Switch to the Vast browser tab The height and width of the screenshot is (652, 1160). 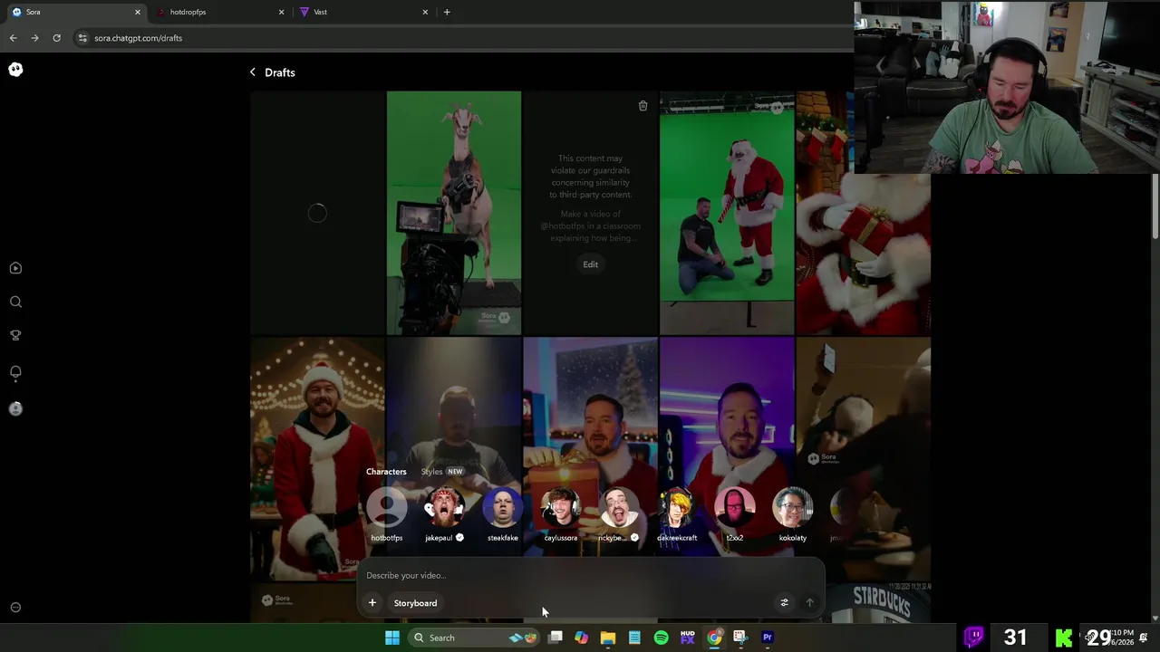coord(362,12)
